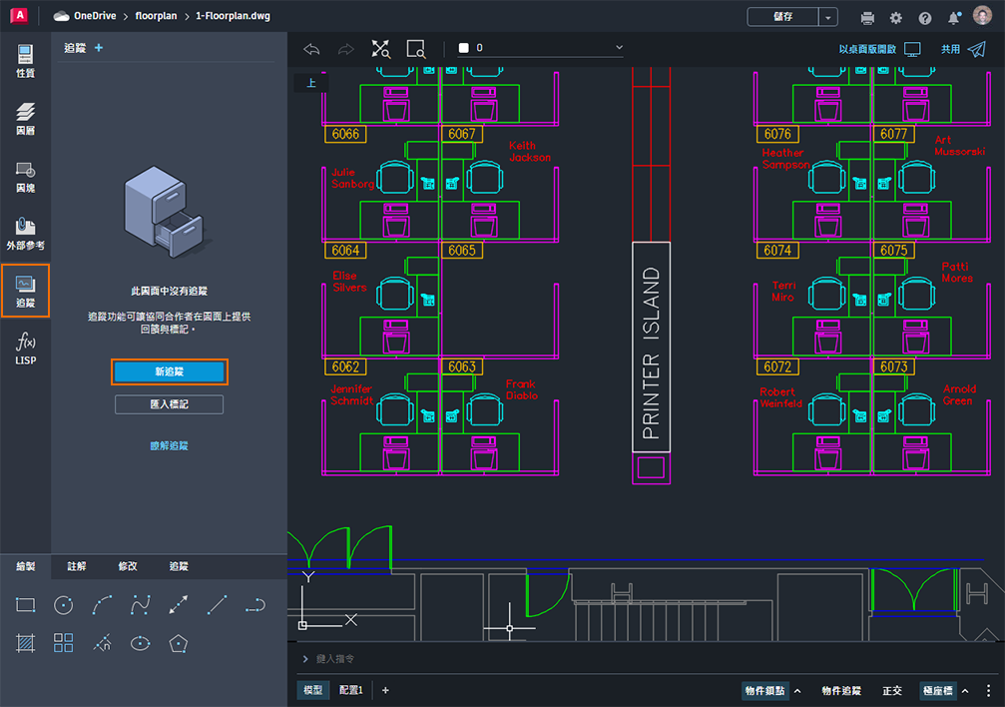Open the Layers panel in sidebar
Screen dimensions: 1005x707
pos(25,119)
